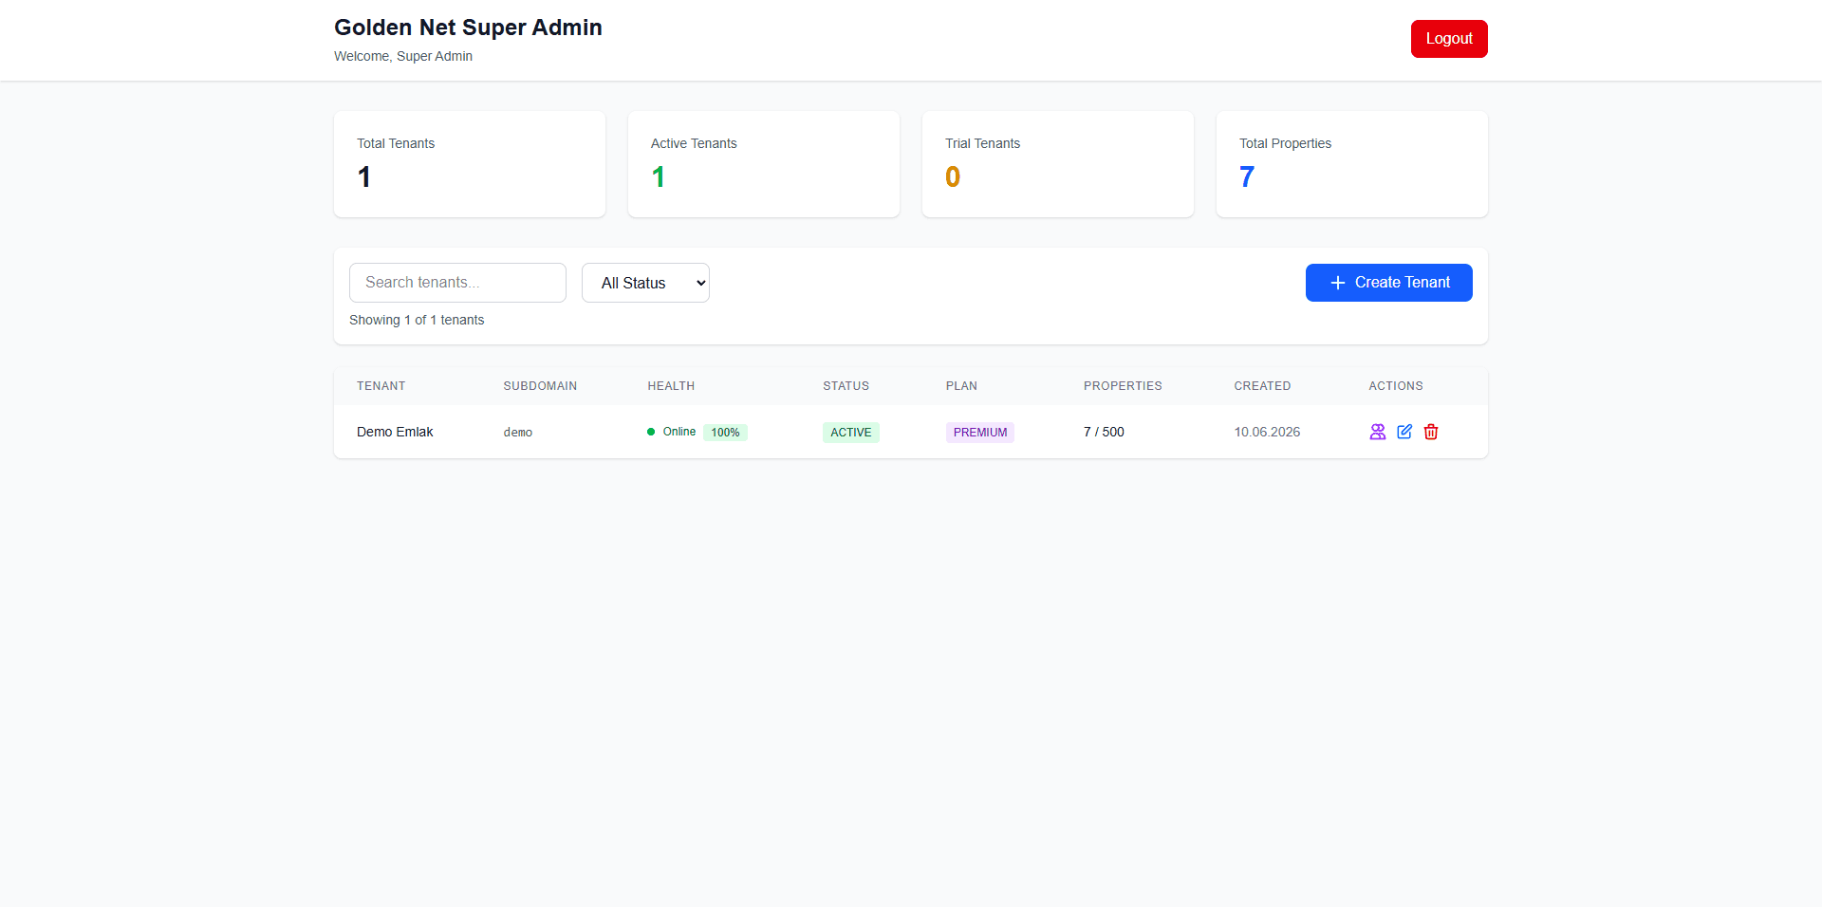This screenshot has width=1822, height=907.
Task: Click the Trial Tenants card
Action: click(x=1058, y=164)
